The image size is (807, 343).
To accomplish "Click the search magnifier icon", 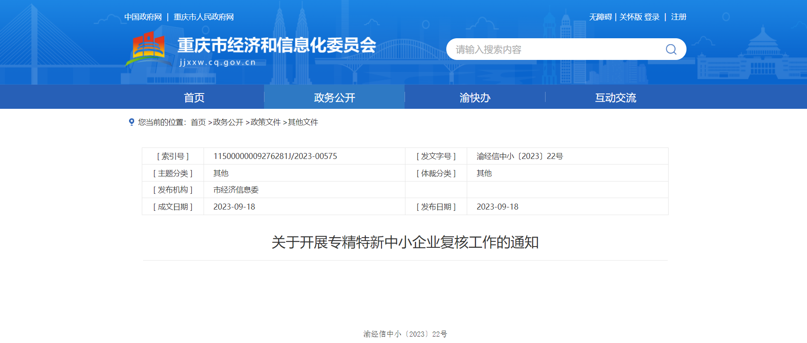I will tap(671, 49).
